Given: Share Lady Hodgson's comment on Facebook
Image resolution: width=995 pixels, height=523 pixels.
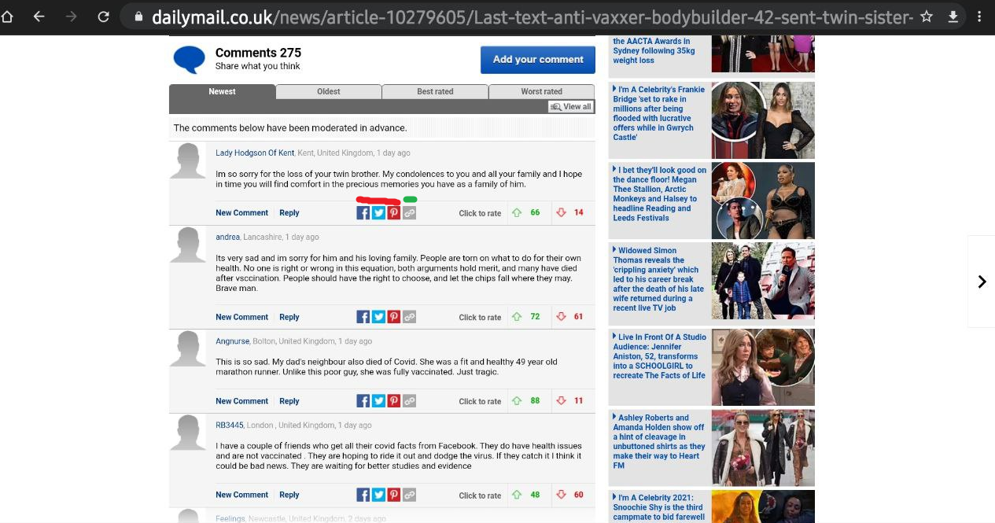Looking at the screenshot, I should [x=363, y=212].
